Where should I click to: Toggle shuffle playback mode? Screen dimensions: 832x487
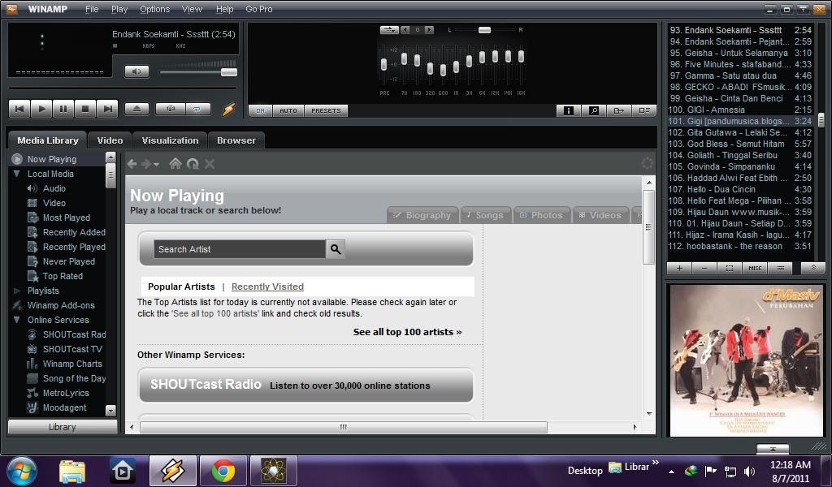(x=170, y=108)
